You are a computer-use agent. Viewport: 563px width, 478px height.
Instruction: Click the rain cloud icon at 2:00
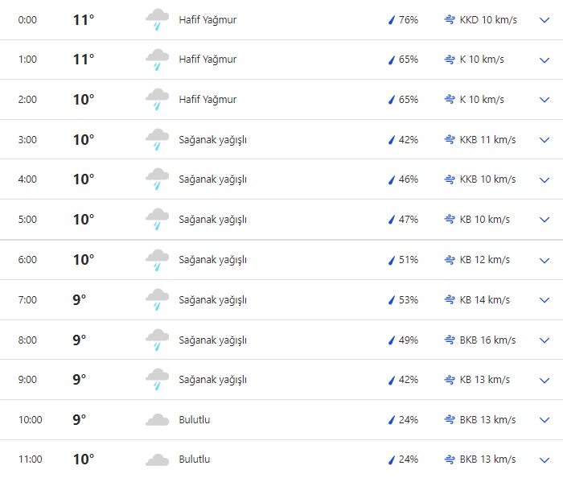[157, 100]
